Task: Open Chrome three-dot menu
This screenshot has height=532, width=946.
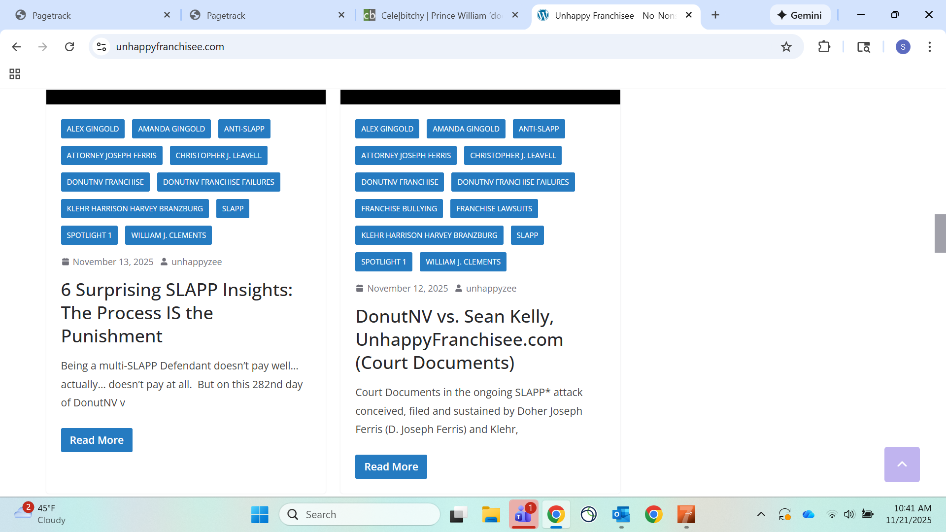Action: tap(929, 47)
